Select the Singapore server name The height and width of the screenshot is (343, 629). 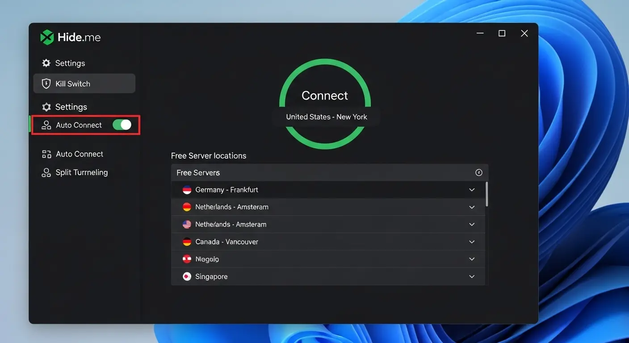[x=211, y=276]
